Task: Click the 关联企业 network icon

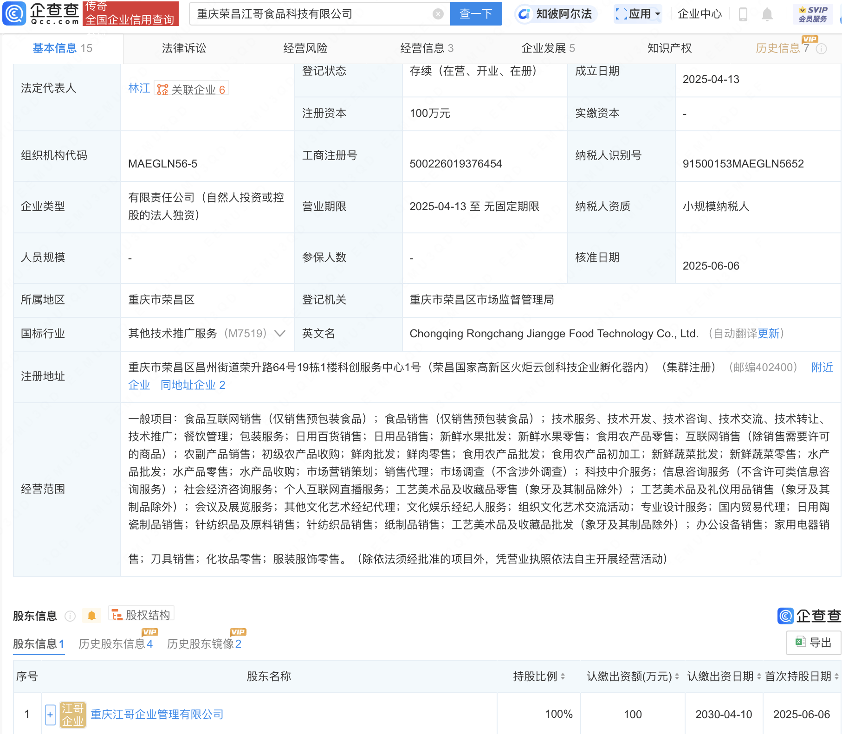Action: [x=162, y=90]
